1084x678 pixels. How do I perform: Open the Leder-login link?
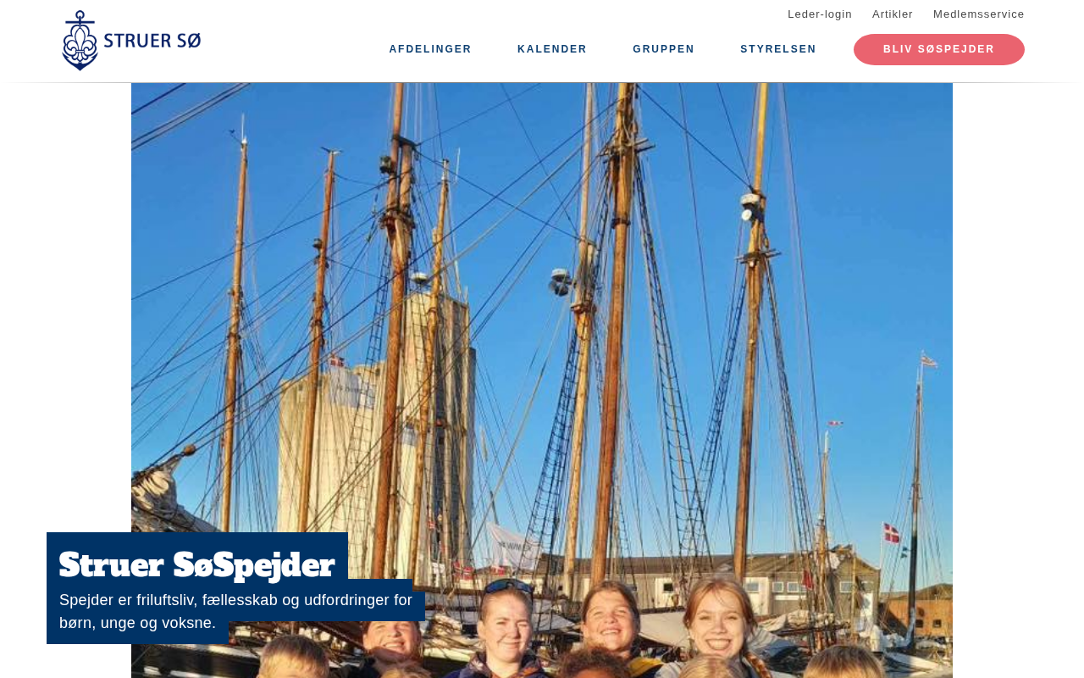820,14
